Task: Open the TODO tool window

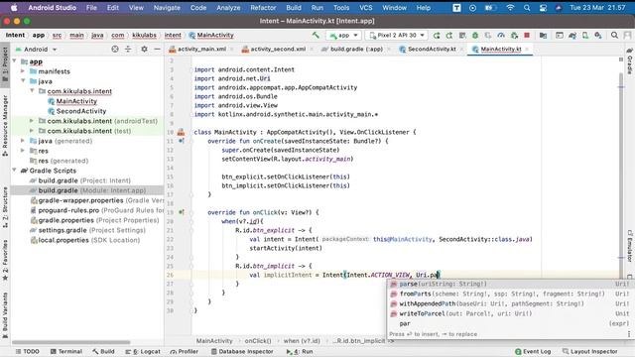Action: (27, 351)
